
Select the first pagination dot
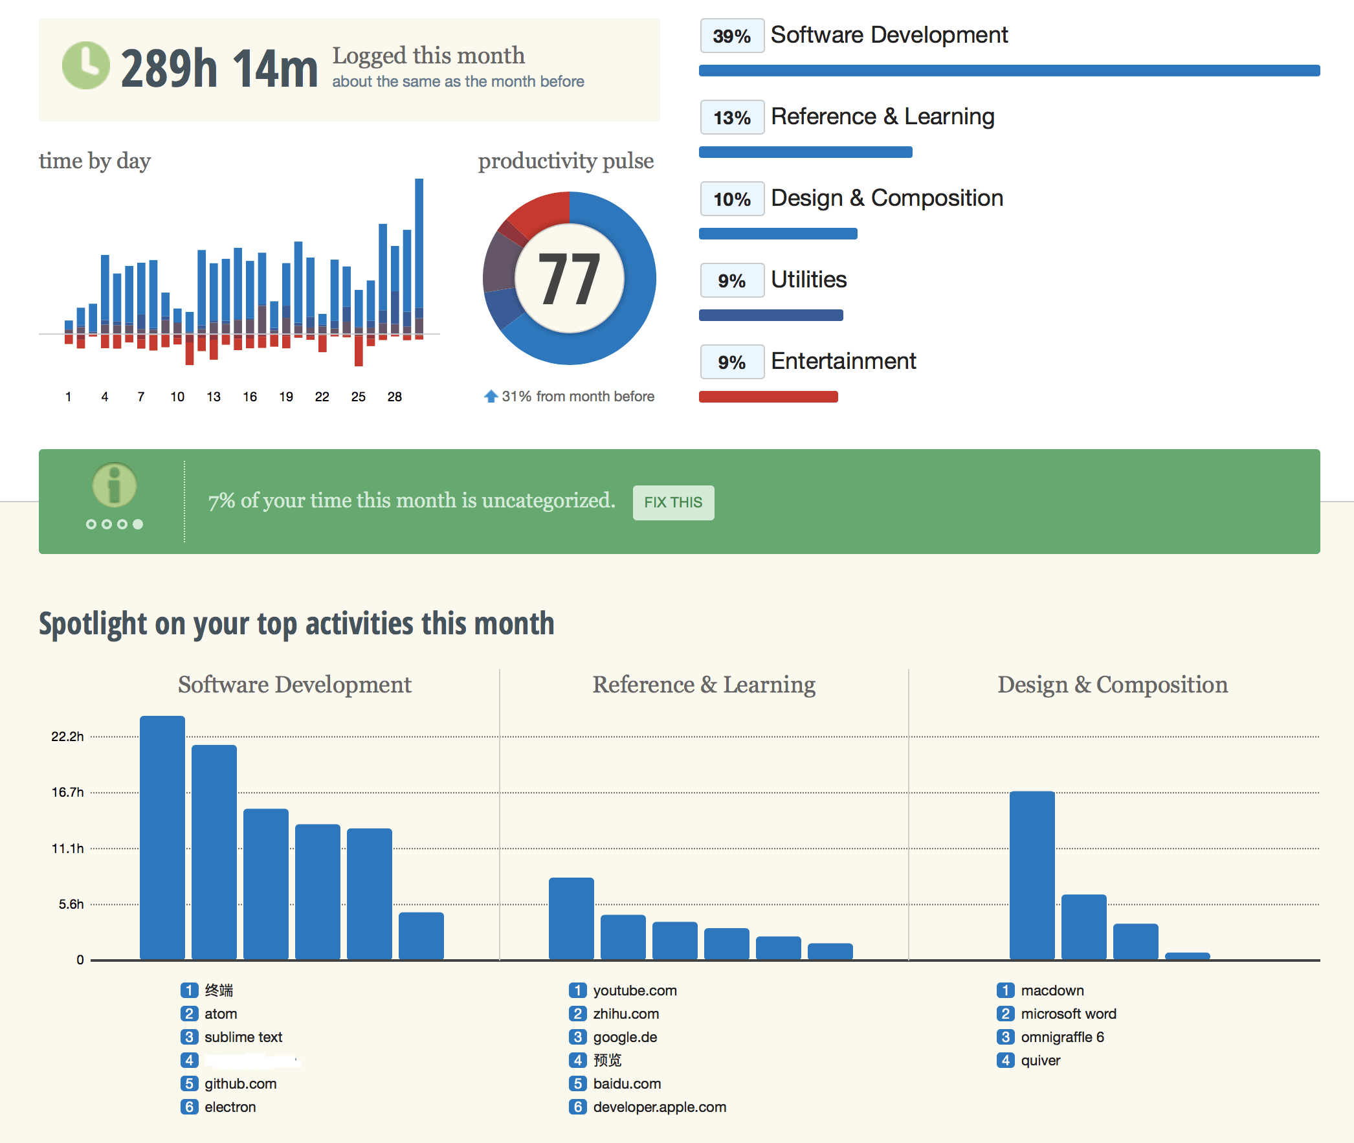coord(91,524)
